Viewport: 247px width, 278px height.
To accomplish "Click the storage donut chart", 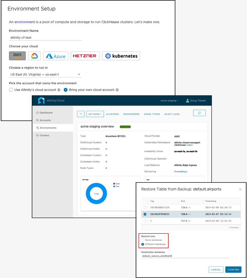I will 96,194.
